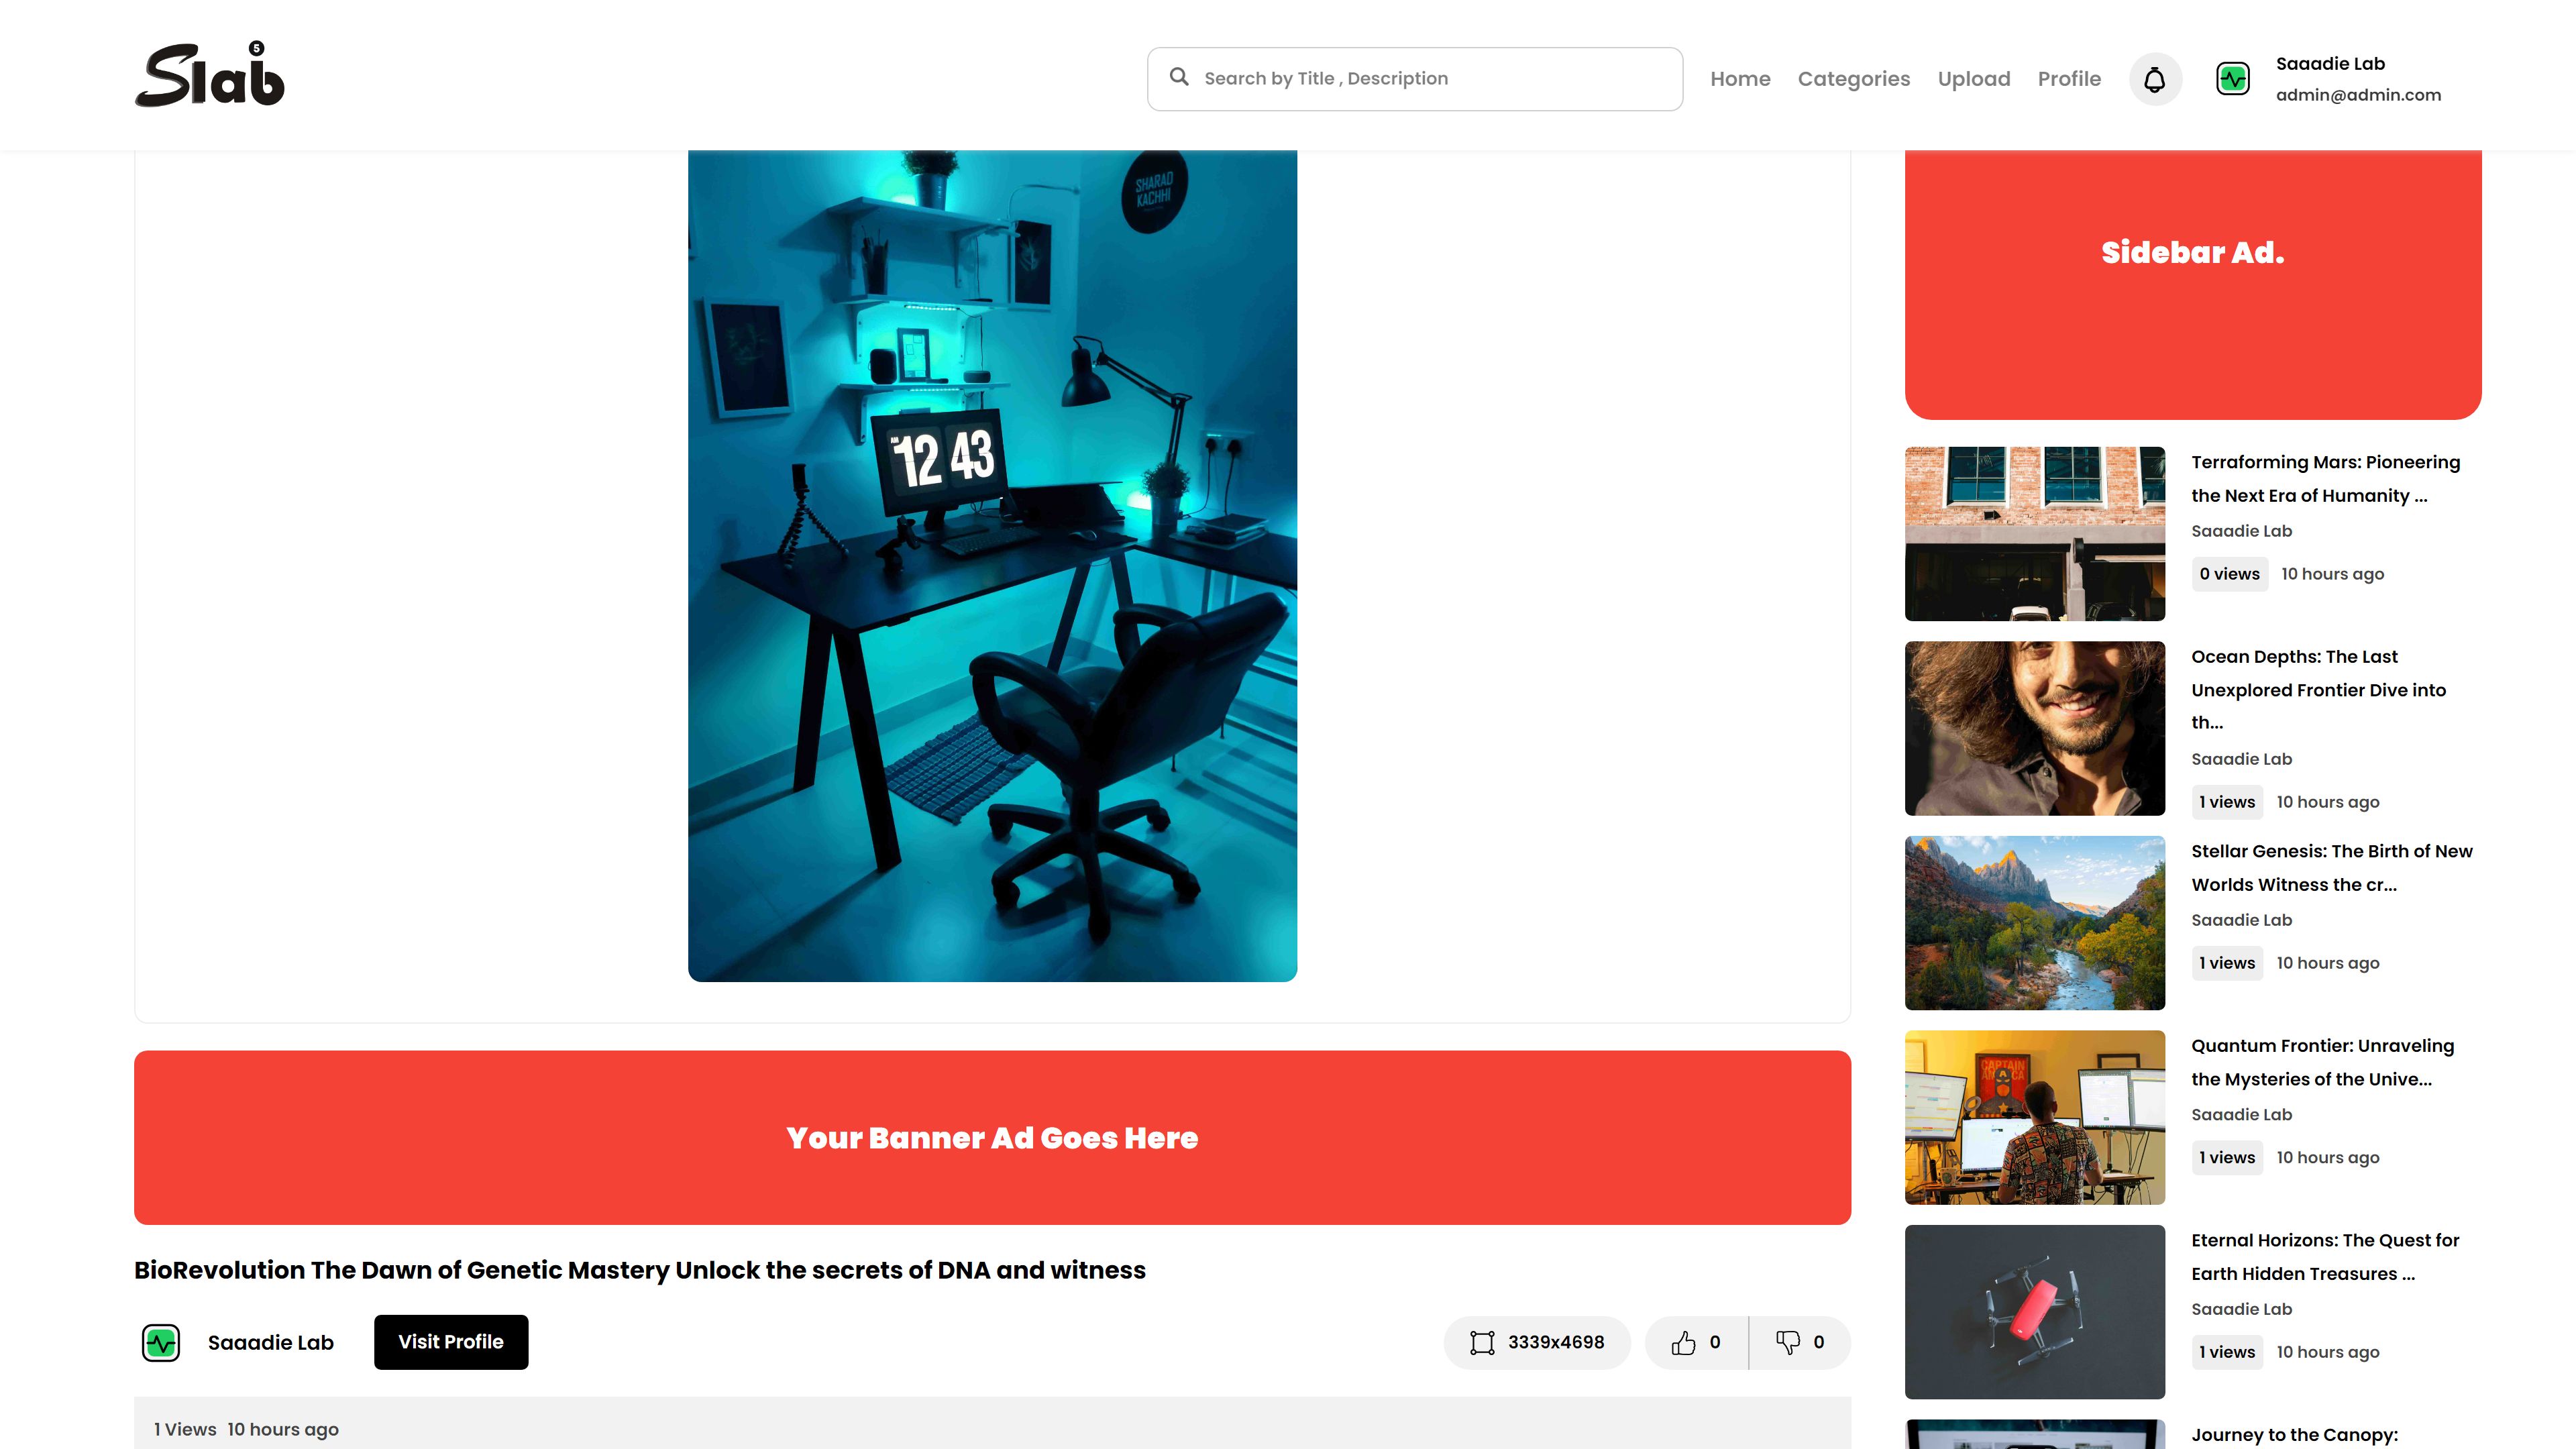Focus the Search by Title field

[x=1430, y=79]
